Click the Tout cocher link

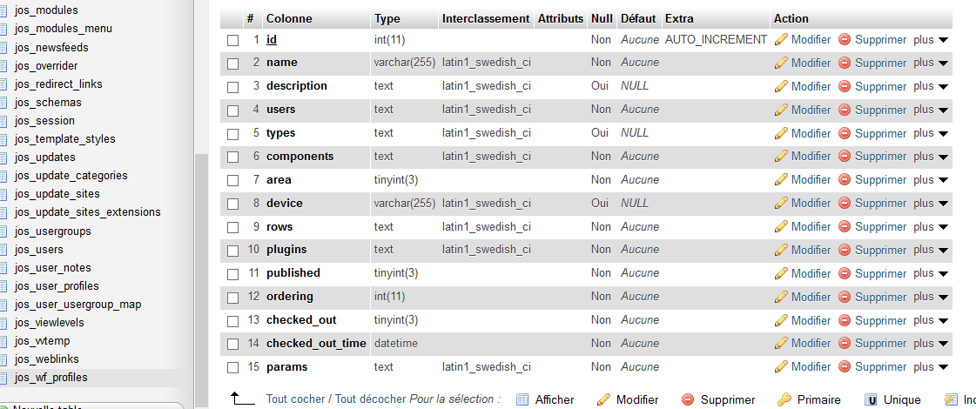tap(295, 399)
